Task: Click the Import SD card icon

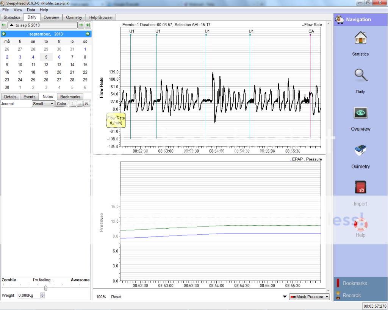Action: tap(360, 188)
